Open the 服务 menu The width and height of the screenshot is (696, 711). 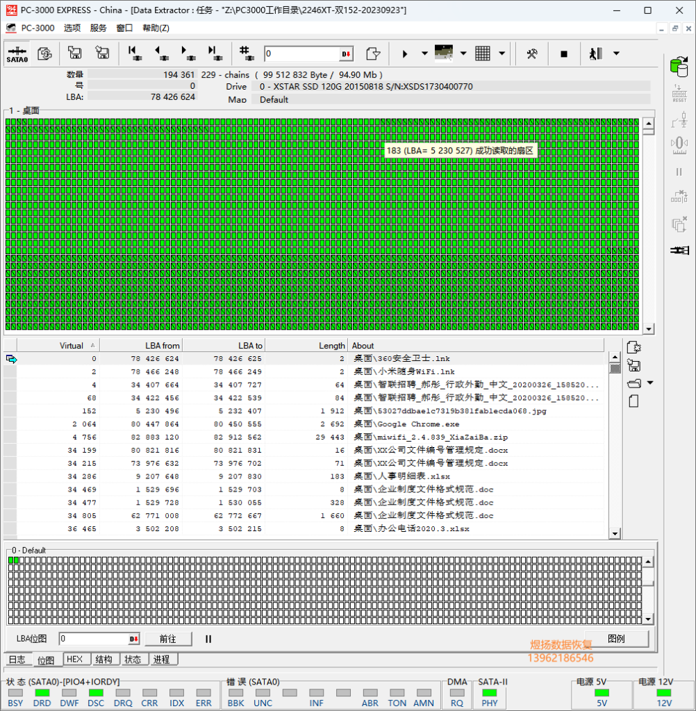[x=98, y=28]
